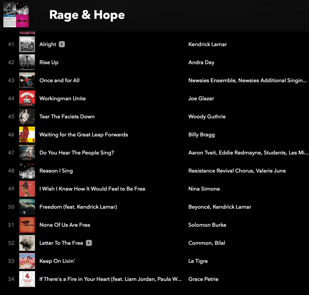Image resolution: width=309 pixels, height=295 pixels.
Task: Play the track titled Alright
Action: tap(48, 44)
